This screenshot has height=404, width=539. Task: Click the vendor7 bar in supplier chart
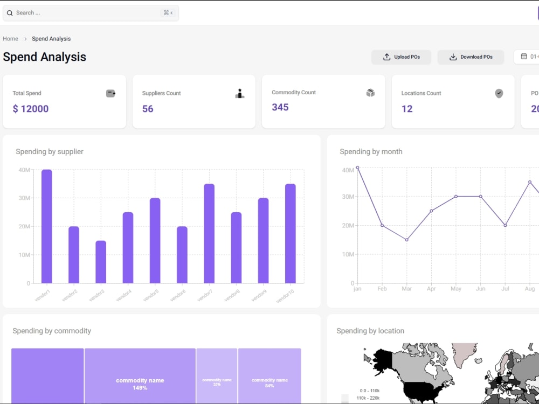click(209, 234)
